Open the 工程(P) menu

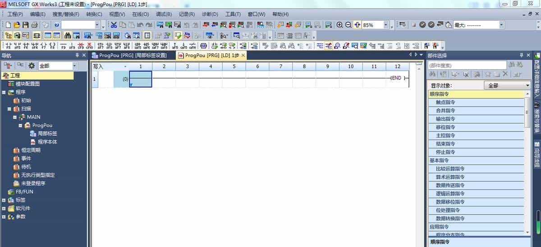click(x=15, y=14)
